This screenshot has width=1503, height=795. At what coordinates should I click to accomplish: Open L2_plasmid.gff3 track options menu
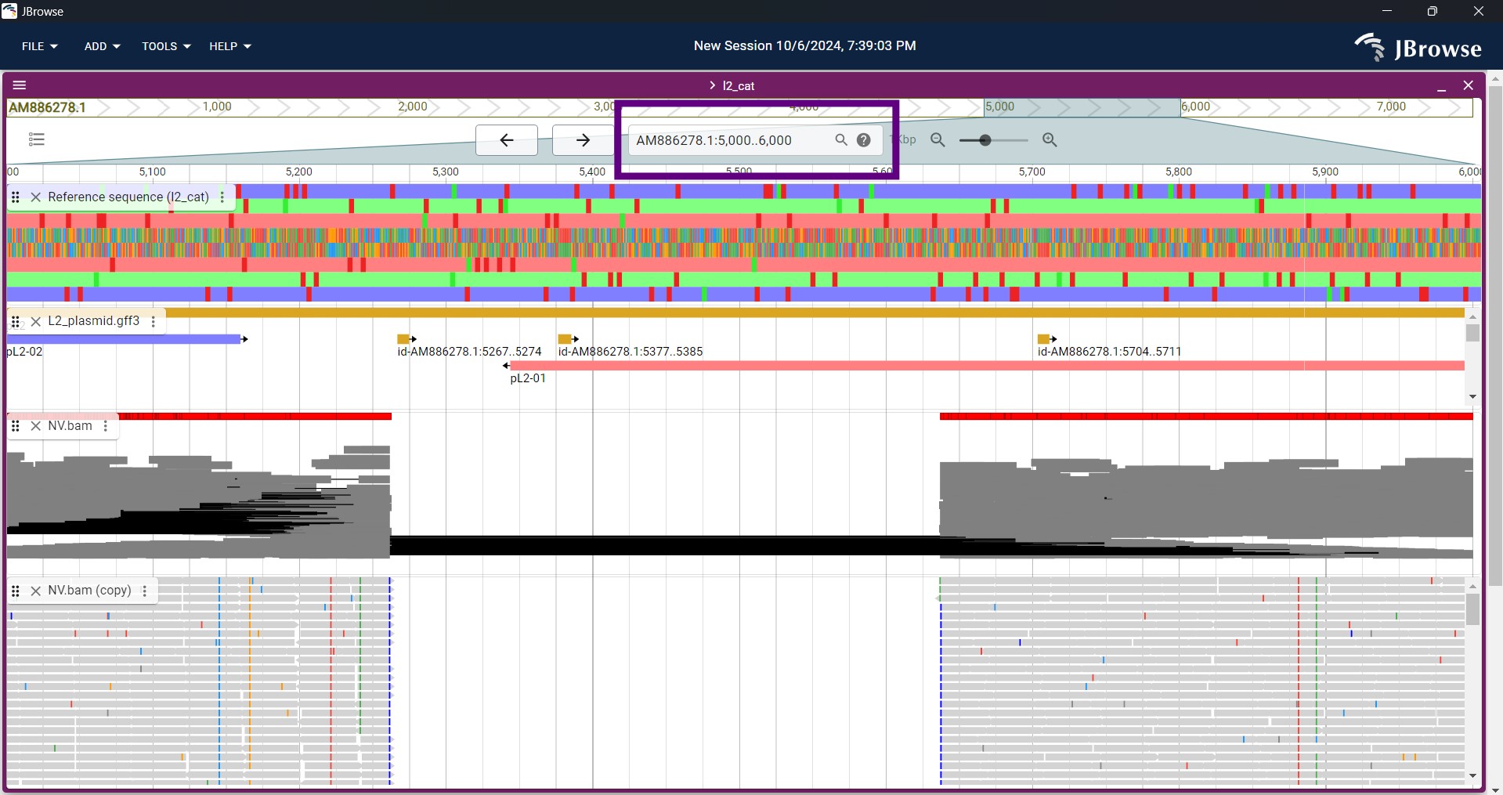[154, 321]
